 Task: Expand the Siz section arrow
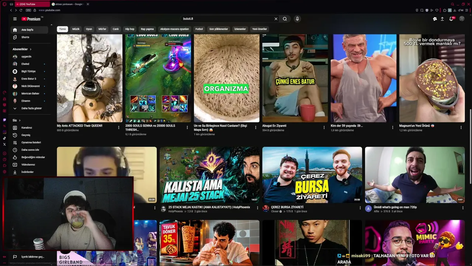[20, 120]
